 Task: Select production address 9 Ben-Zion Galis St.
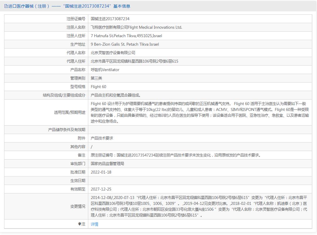(125, 44)
